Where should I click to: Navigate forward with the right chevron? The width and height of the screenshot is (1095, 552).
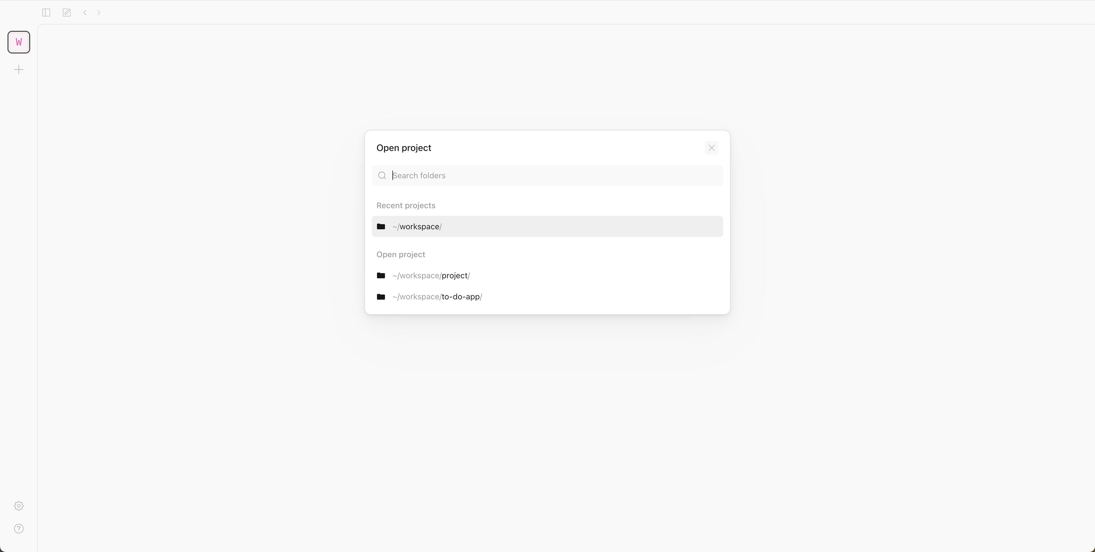point(99,12)
